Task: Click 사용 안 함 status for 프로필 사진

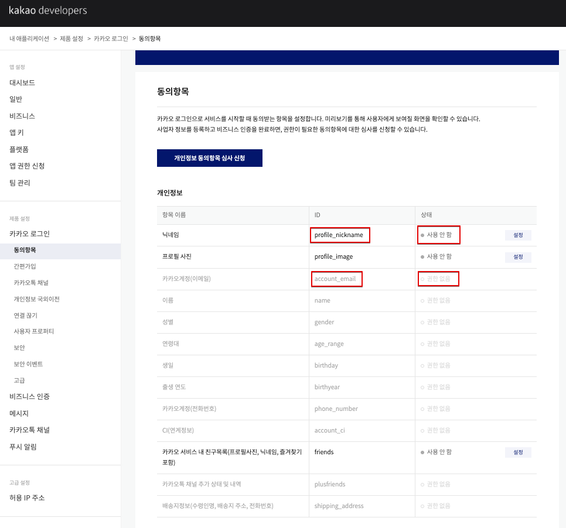Action: 436,256
